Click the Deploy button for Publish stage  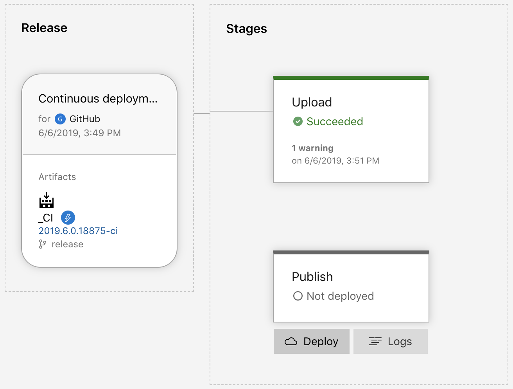pos(311,341)
